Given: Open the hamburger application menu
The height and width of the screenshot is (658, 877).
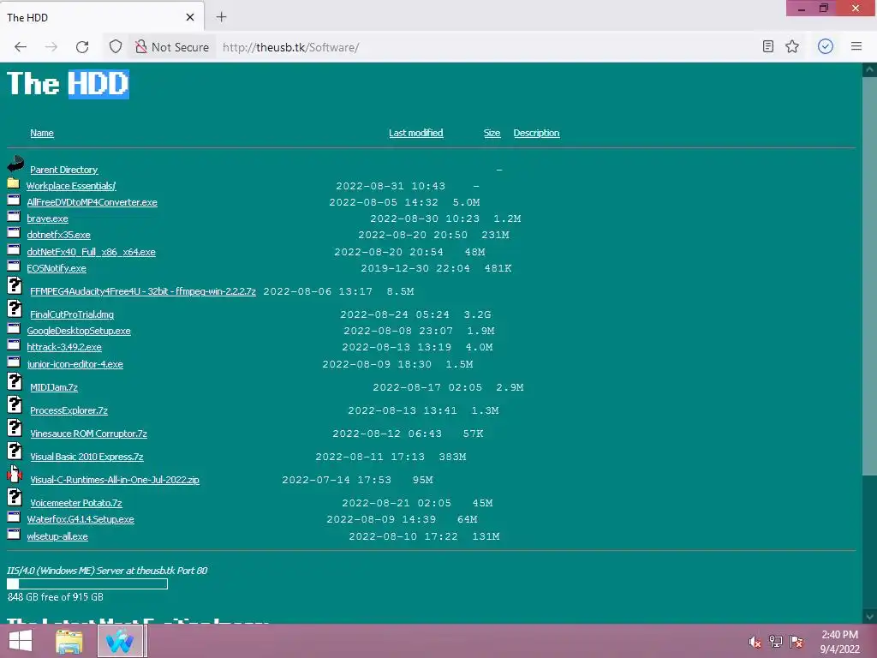Looking at the screenshot, I should coord(856,46).
